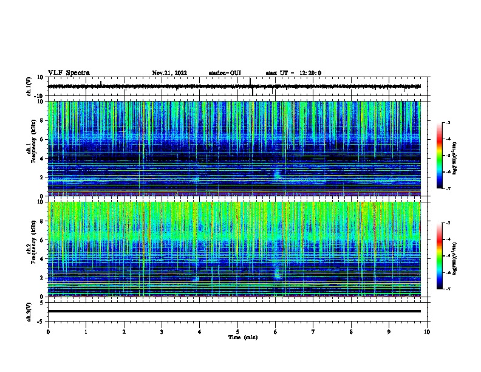Click the "7" tick on the time axis
The width and height of the screenshot is (481, 372).
[x=313, y=332]
